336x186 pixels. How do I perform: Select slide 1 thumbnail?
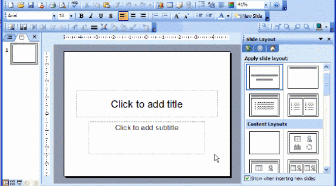24,54
